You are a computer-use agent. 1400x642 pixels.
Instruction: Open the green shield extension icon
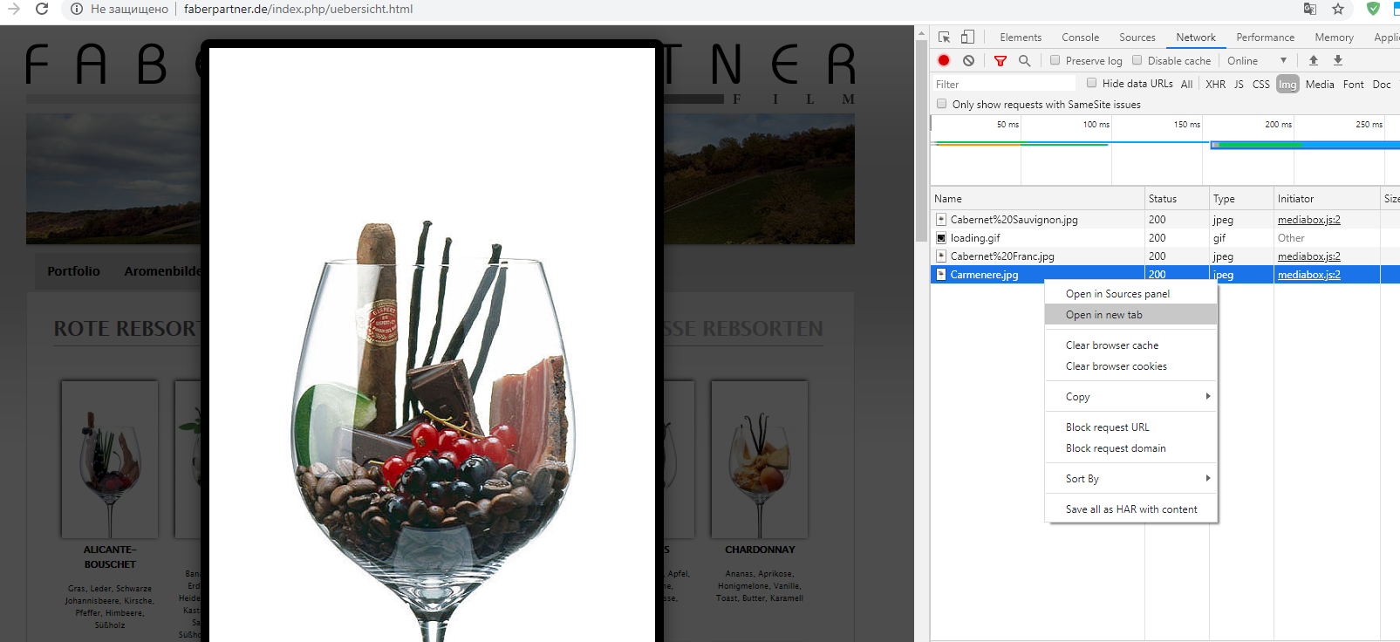pyautogui.click(x=1373, y=9)
